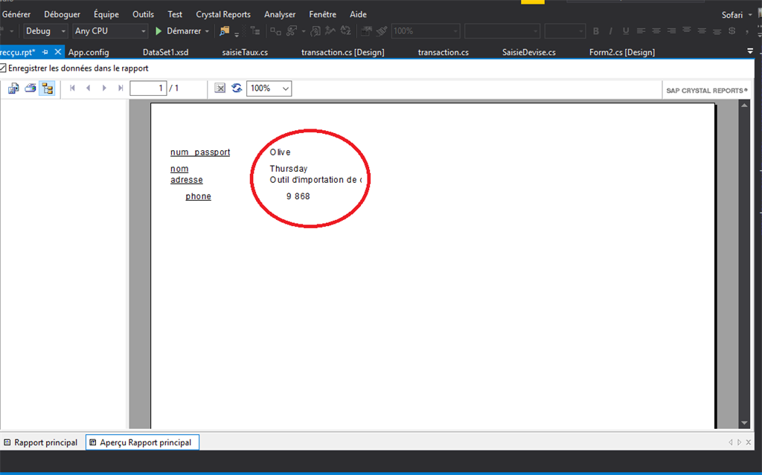
Task: Open the Debug configuration dropdown
Action: pyautogui.click(x=45, y=31)
